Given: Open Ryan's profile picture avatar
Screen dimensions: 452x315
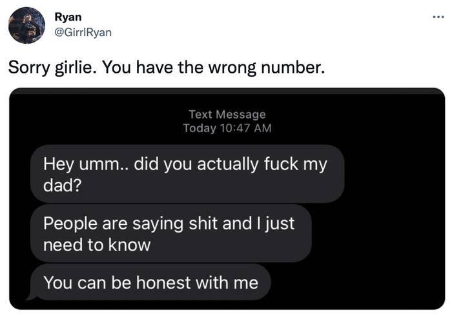Looking at the screenshot, I should (x=26, y=25).
